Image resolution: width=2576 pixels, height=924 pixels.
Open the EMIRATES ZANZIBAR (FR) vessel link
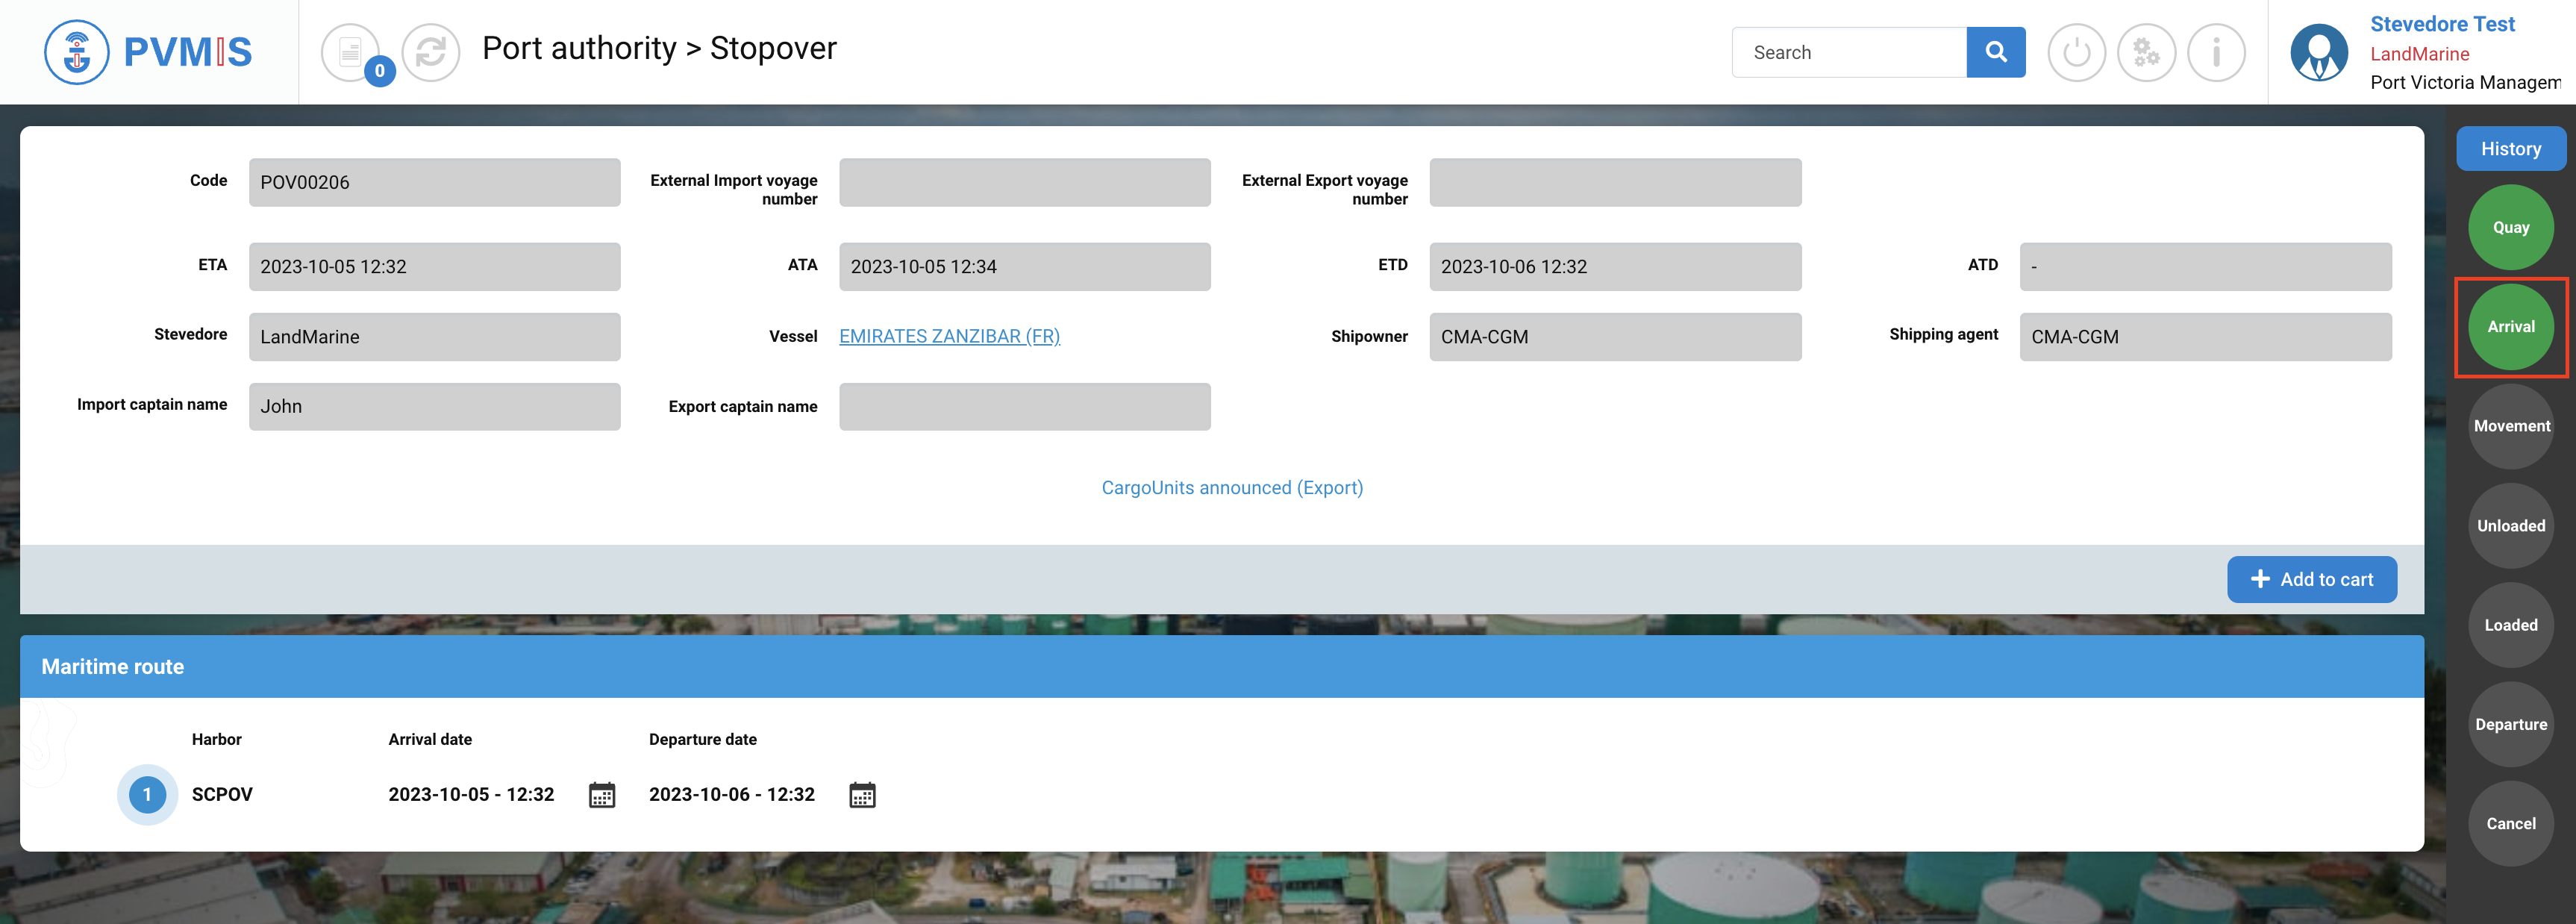[949, 337]
